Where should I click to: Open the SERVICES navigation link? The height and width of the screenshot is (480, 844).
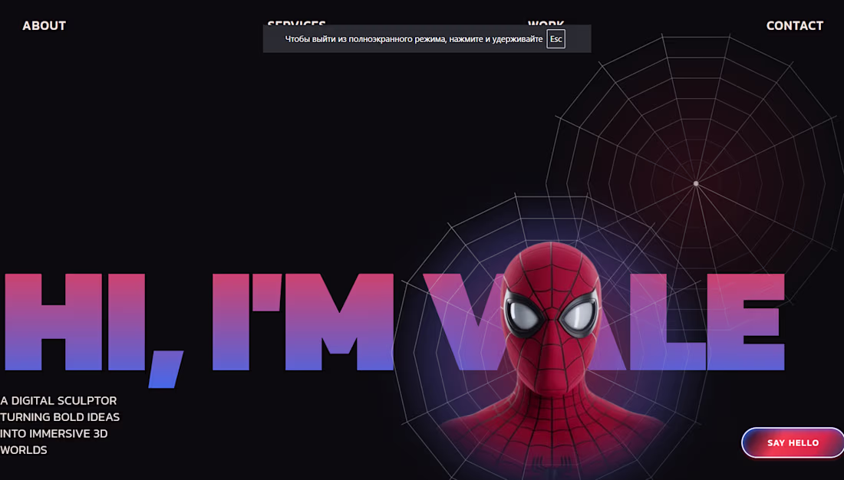point(297,22)
